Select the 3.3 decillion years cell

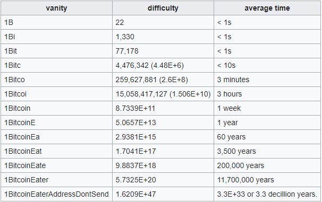[x=267, y=194]
